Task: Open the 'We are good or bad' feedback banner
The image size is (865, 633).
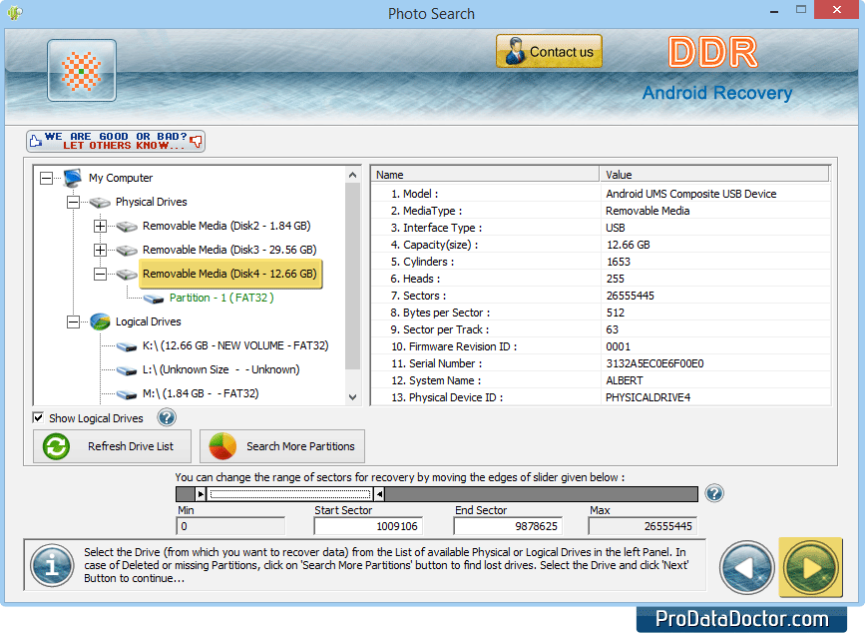Action: tap(116, 141)
